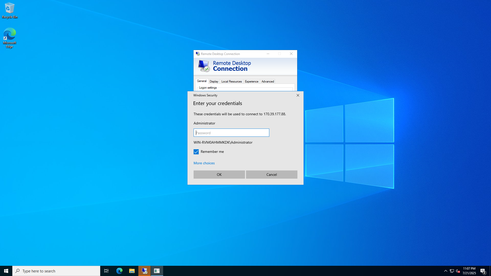The image size is (491, 276).
Task: Click Edge icon in taskbar
Action: (x=119, y=271)
